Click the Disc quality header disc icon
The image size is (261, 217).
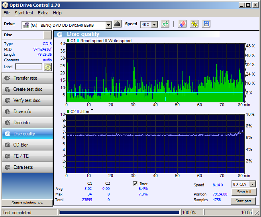[x=60, y=34]
